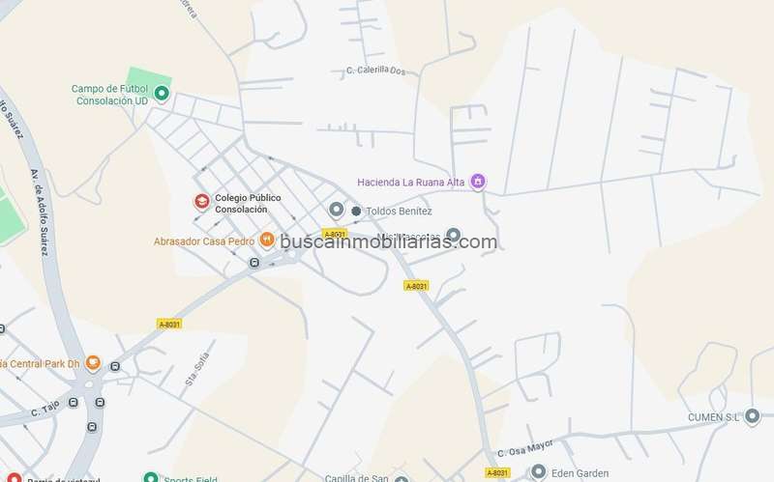Click the A-8031 shield above Sta. Sofía street

(x=169, y=324)
